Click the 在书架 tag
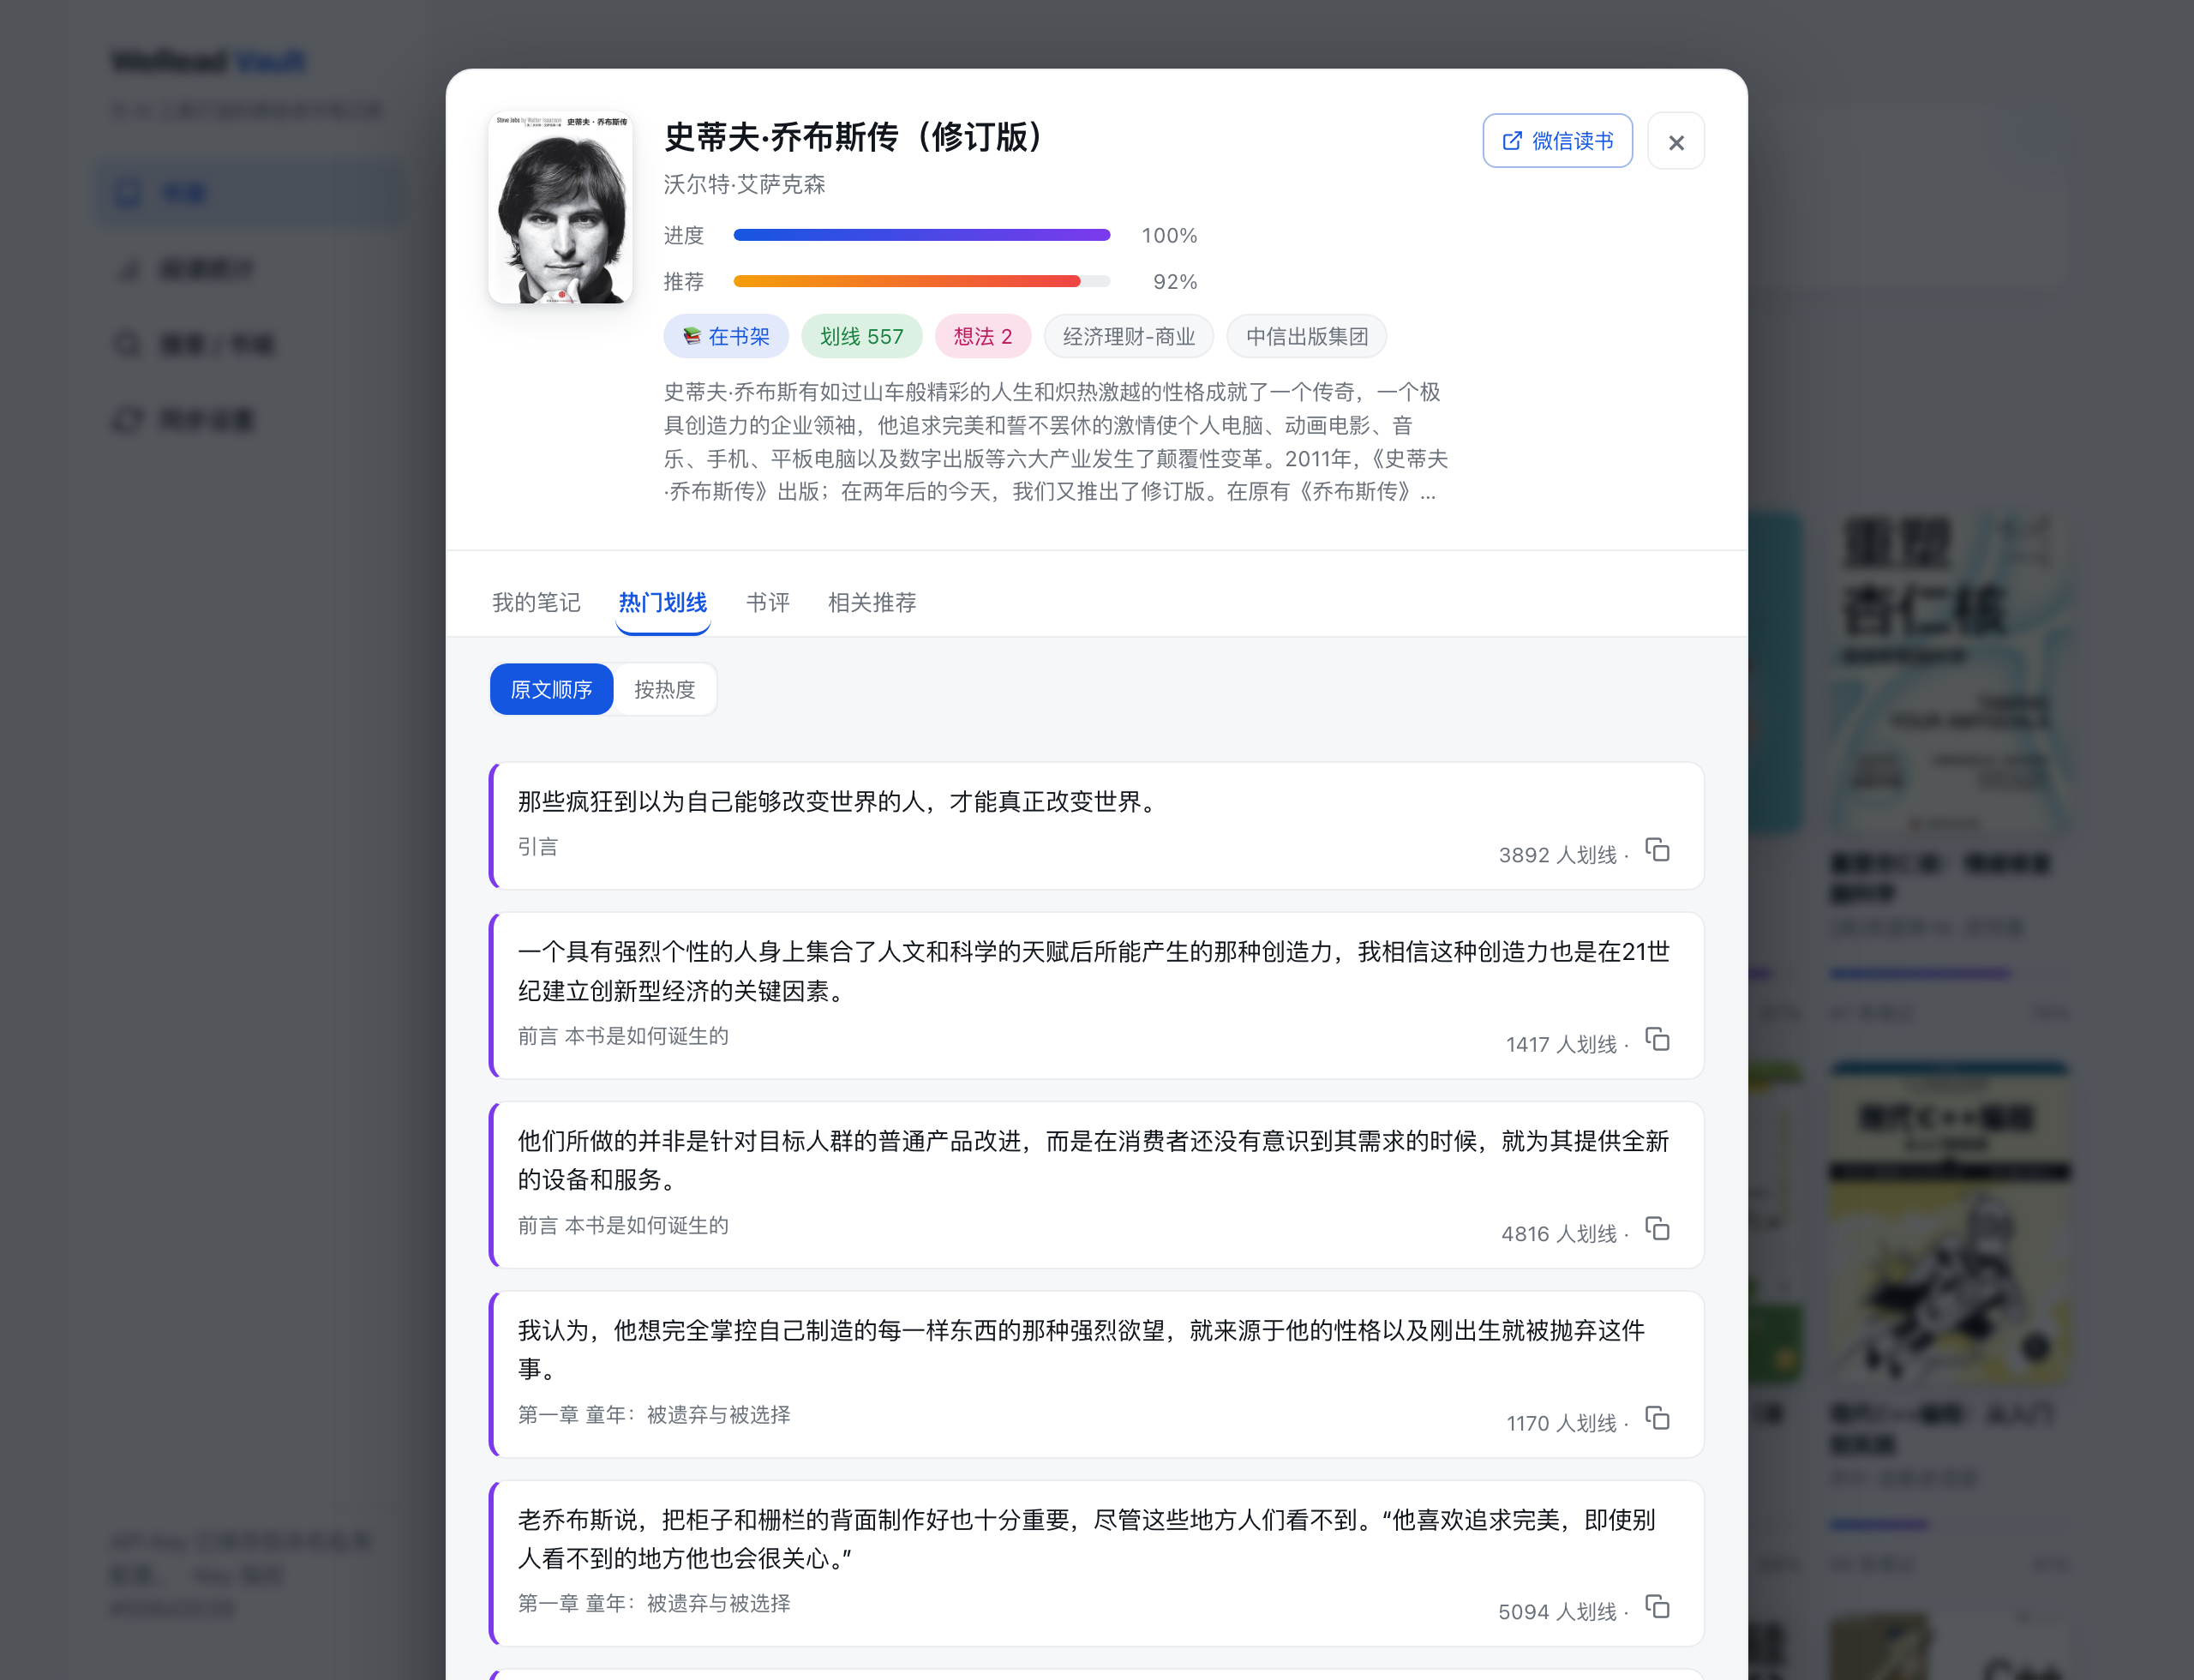This screenshot has width=2194, height=1680. click(726, 336)
